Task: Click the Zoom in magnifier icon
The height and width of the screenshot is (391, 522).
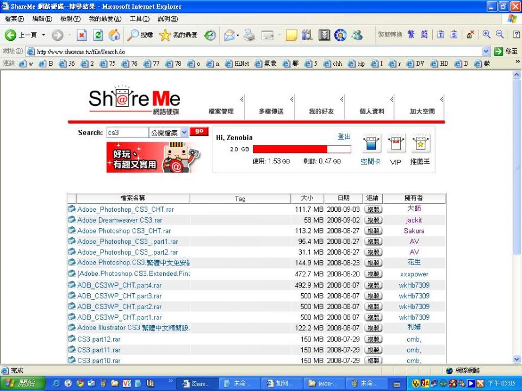Action: point(486,34)
